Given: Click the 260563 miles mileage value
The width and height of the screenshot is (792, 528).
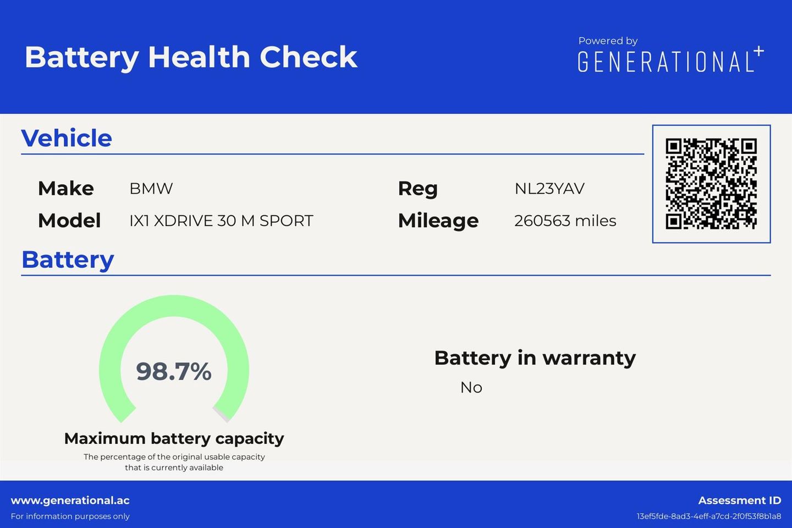Looking at the screenshot, I should [565, 221].
